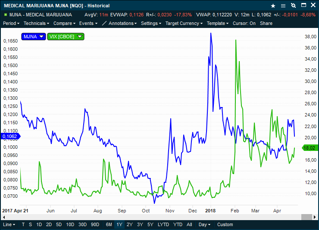
Task: Toggle the Cursor: On setting
Action: pyautogui.click(x=244, y=23)
